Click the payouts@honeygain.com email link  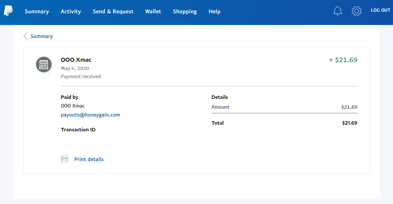pyautogui.click(x=90, y=115)
